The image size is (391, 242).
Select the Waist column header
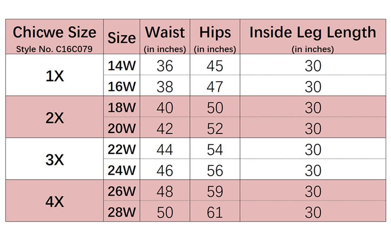[x=165, y=32]
